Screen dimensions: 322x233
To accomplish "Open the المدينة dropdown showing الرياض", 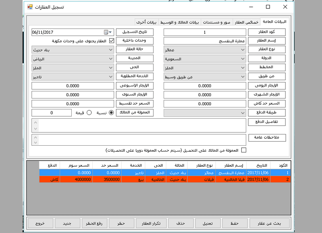I will (x=73, y=59).
